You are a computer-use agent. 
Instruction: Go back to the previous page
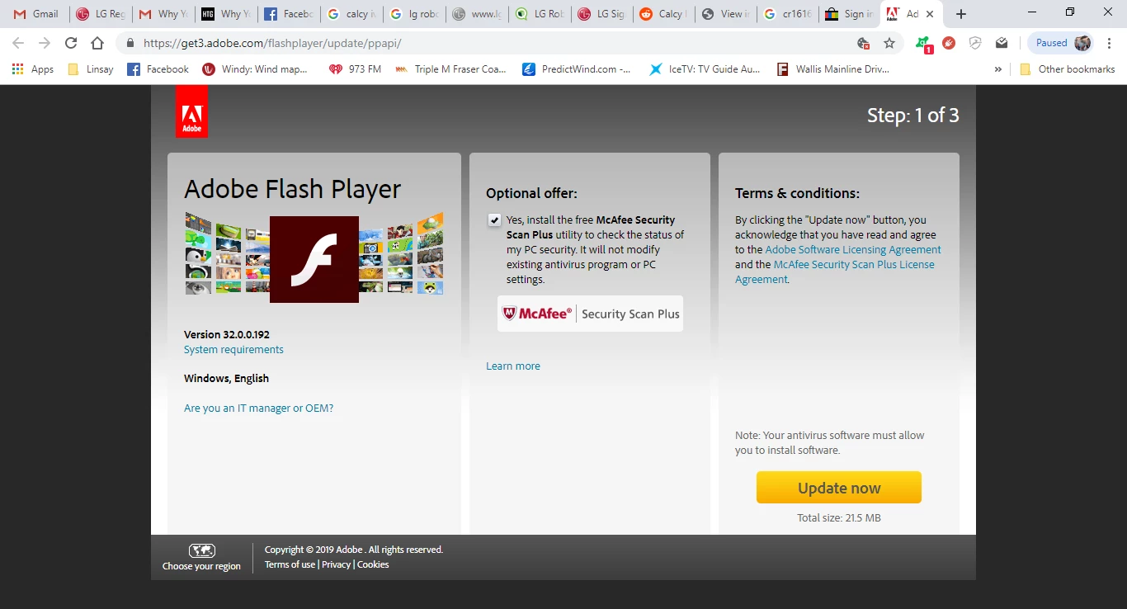(18, 43)
